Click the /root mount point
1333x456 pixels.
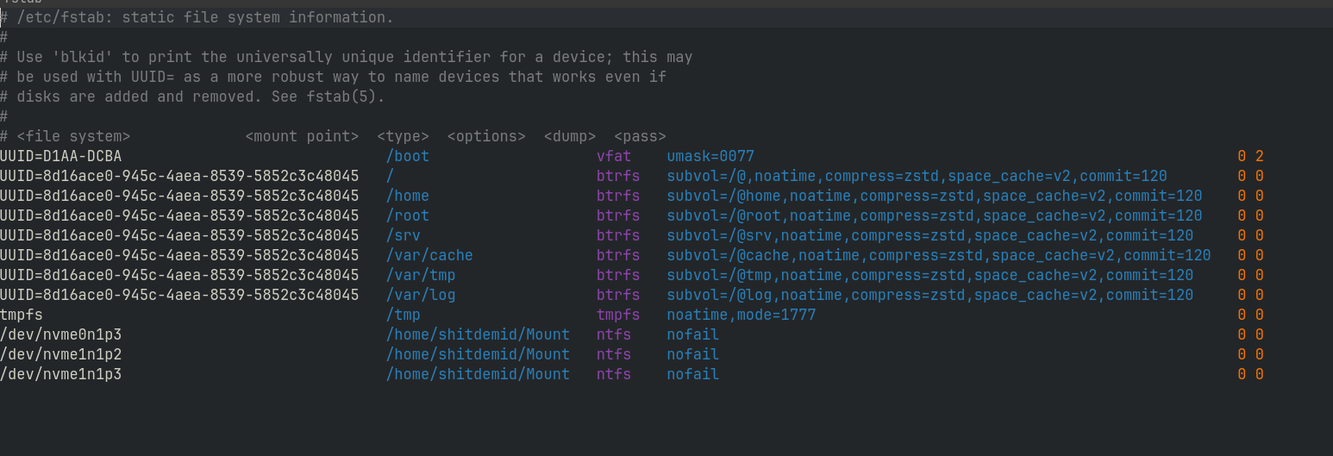pyautogui.click(x=408, y=216)
